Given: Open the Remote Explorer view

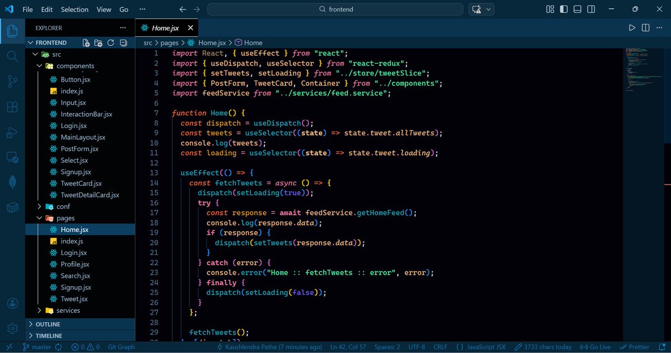Looking at the screenshot, I should coord(12,158).
